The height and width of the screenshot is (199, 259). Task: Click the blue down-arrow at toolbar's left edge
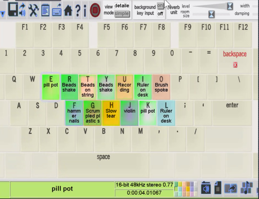3,14
